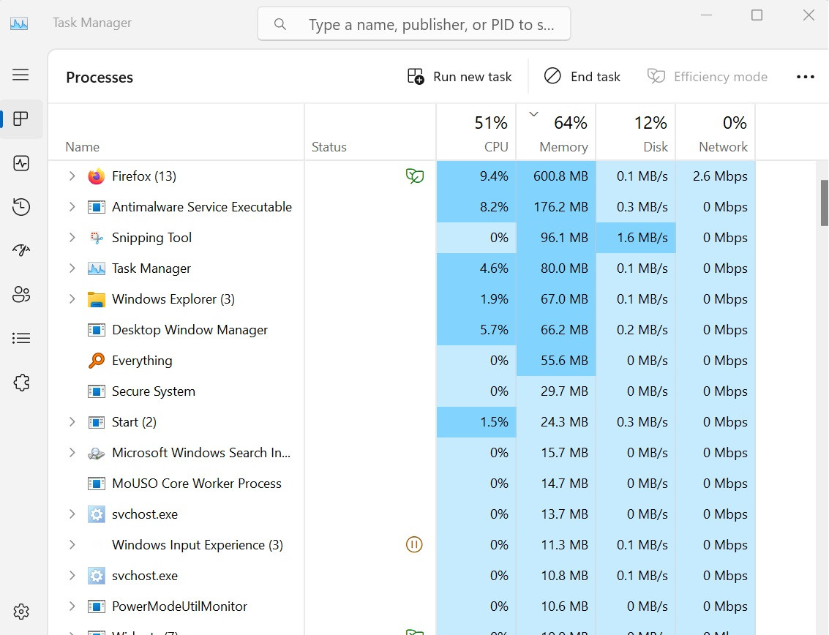
Task: Expand the Windows Explorer (3) group
Action: [72, 298]
